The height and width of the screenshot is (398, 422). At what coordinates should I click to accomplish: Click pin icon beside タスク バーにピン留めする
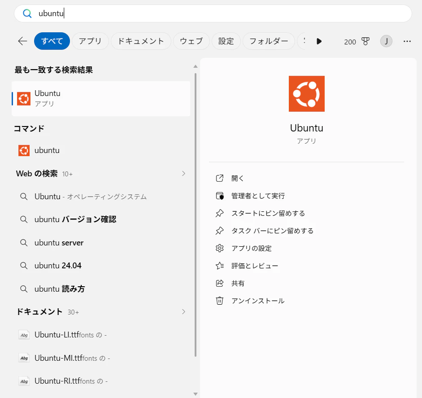[x=220, y=231]
